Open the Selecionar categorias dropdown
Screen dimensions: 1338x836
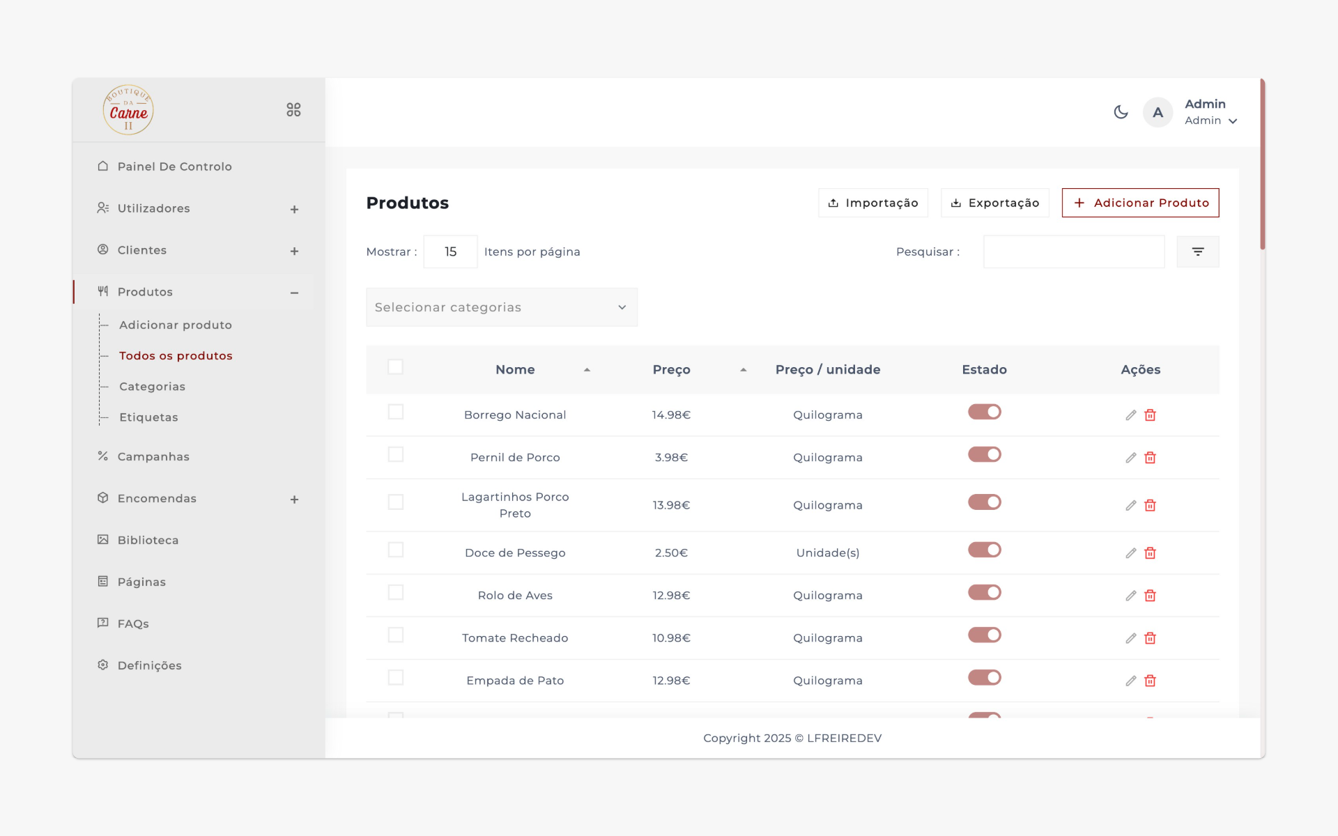[x=501, y=307]
